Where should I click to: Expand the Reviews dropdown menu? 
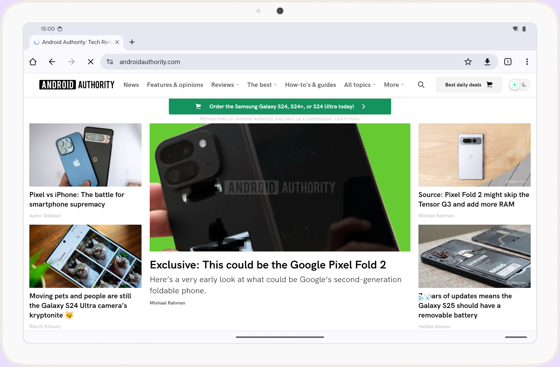225,85
